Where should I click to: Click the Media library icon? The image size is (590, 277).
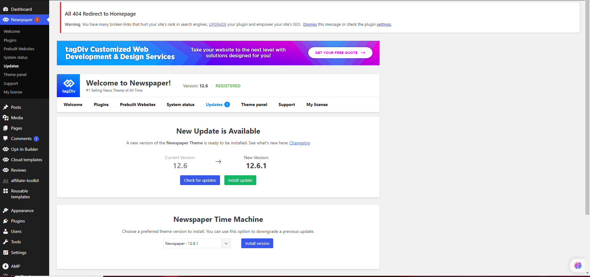pos(6,118)
